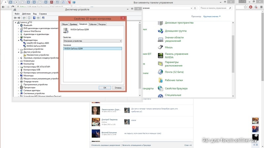This screenshot has width=264, height=148.
Task: Open Панель управления NVIDIA icon in Control Panel
Action: 160,55
